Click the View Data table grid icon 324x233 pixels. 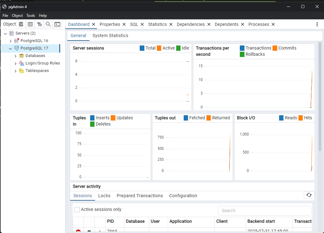click(x=30, y=24)
